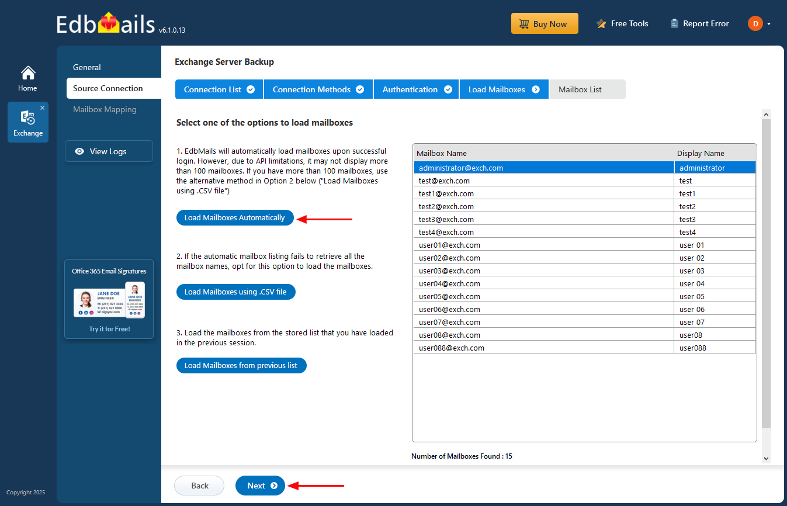Click display name cell 'user 05'

tap(715, 296)
